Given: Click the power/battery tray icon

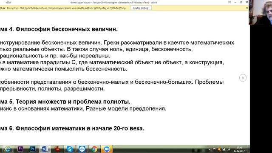Looking at the screenshot, I should point(224,149).
